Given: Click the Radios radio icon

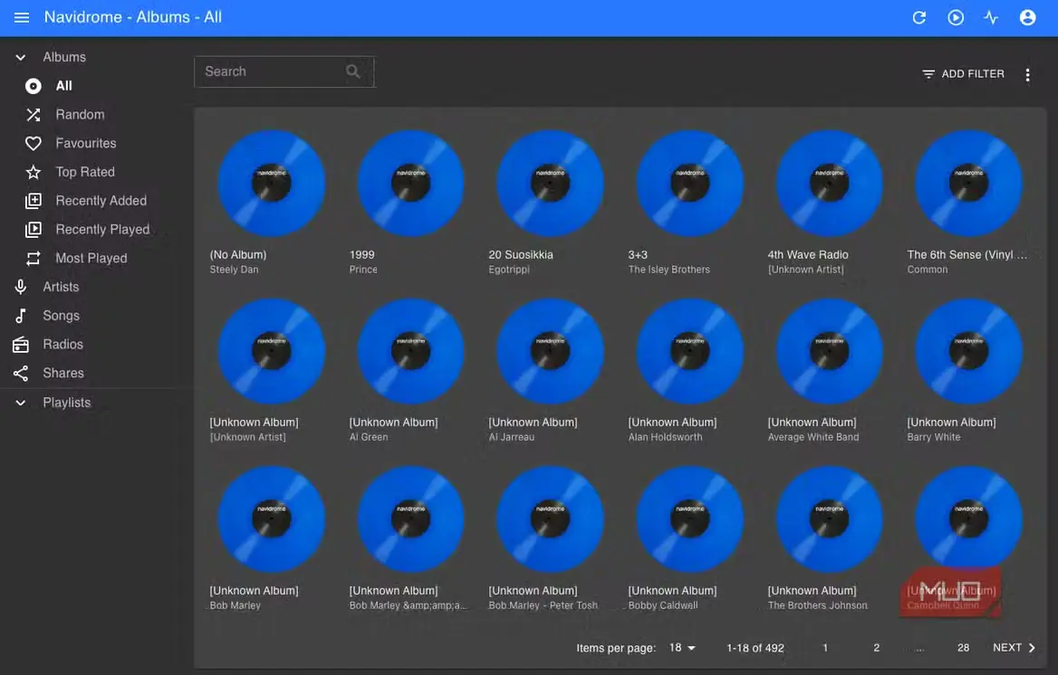Looking at the screenshot, I should tap(21, 345).
